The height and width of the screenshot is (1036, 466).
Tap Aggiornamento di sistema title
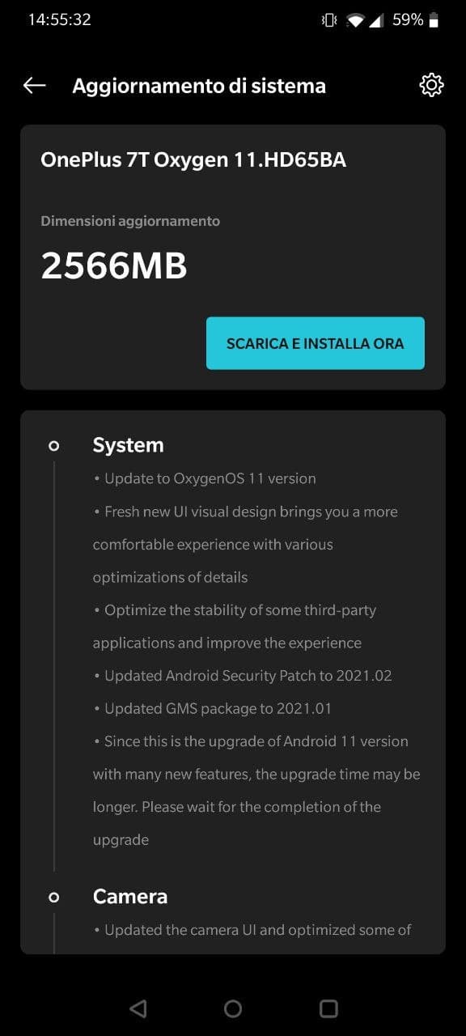[x=199, y=86]
